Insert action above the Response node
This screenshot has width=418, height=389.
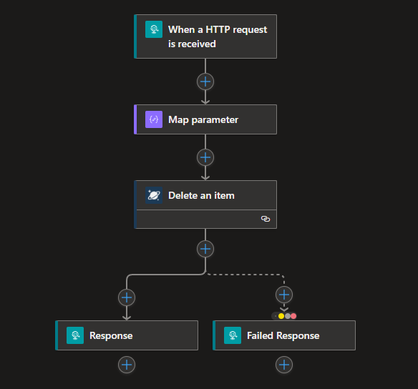127,297
